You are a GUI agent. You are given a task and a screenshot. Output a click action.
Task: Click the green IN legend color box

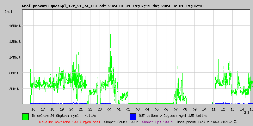click(26, 117)
